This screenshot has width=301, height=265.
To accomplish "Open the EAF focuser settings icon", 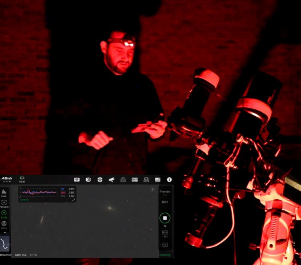I will click(135, 180).
